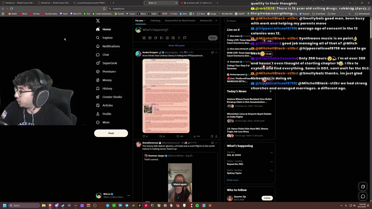Open the floating messages button
Screen dimensions: 372x209
click(363, 197)
